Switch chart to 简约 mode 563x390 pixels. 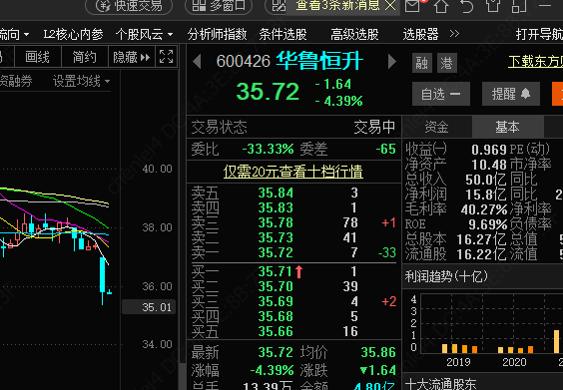[85, 57]
